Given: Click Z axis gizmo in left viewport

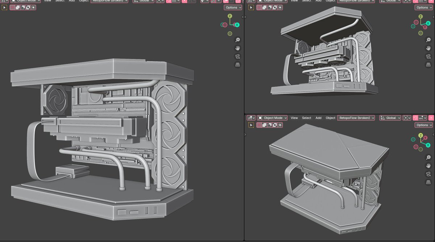Looking at the screenshot, I should [x=230, y=16].
